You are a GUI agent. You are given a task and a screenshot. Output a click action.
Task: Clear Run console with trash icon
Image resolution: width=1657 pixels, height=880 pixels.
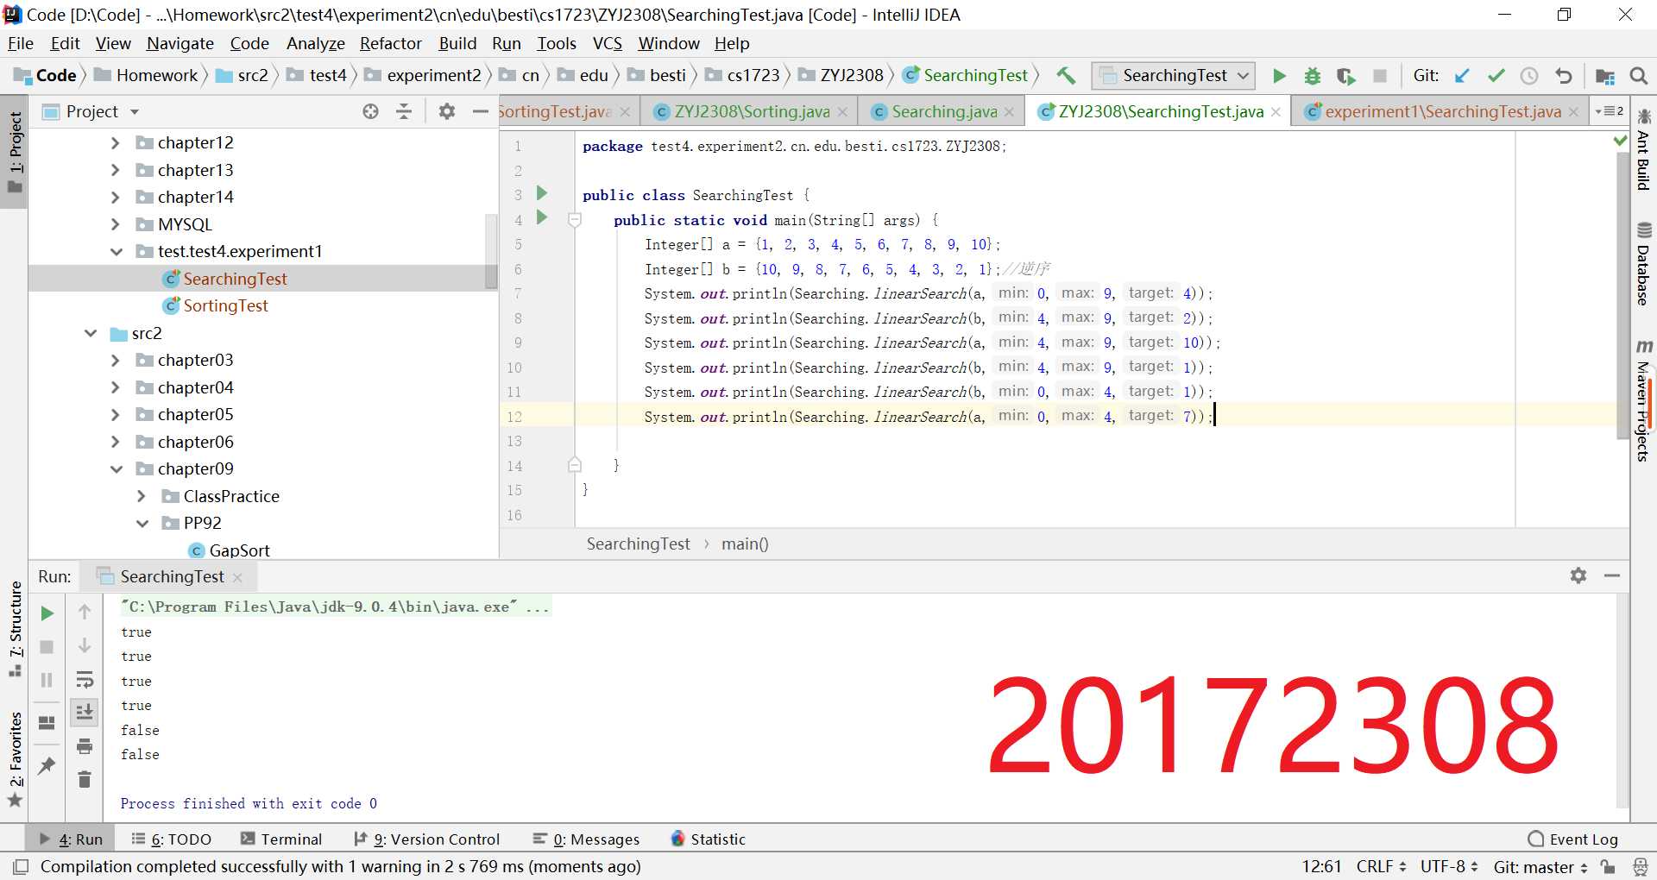[x=85, y=780]
